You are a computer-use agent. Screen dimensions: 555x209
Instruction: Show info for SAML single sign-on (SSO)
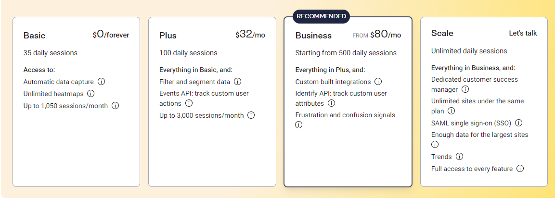click(x=518, y=123)
